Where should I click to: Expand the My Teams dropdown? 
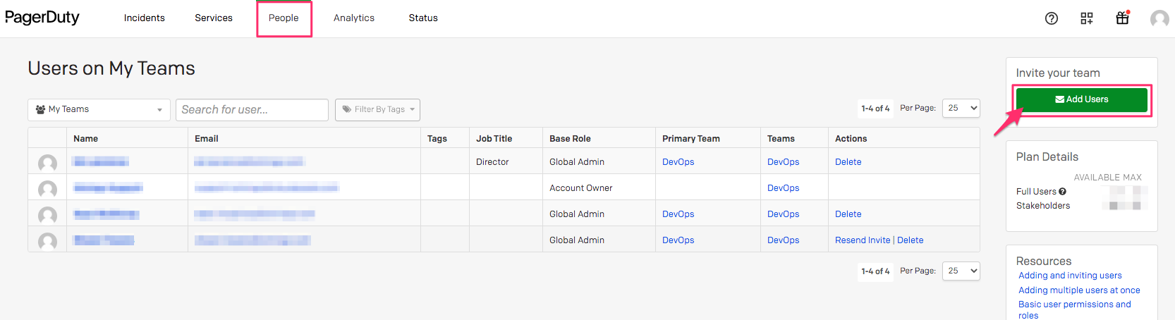coord(99,110)
